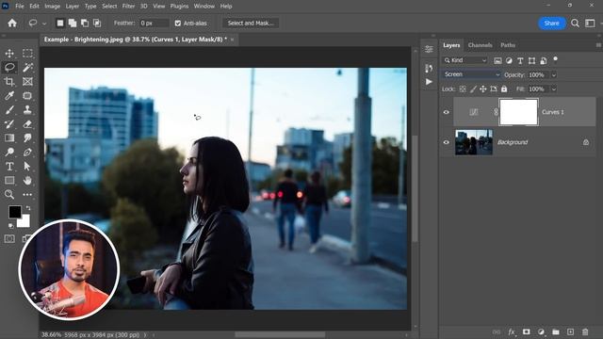Select the Dodge tool
Screen dimensions: 603x339
(9, 153)
